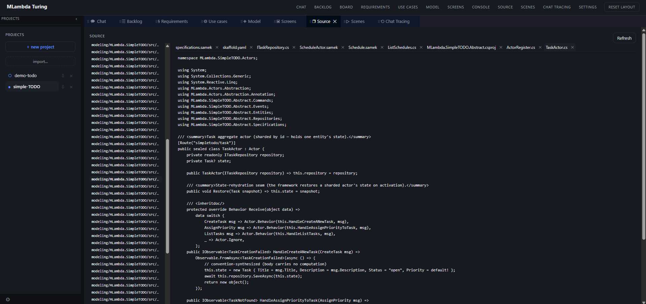This screenshot has height=304, width=646.
Task: Pin the demo-todo project
Action: (x=63, y=76)
